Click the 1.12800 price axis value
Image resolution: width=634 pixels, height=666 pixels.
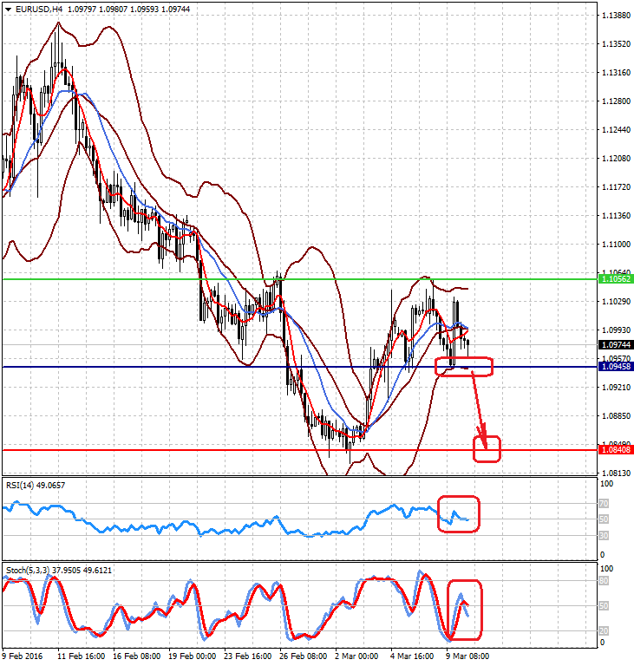616,101
